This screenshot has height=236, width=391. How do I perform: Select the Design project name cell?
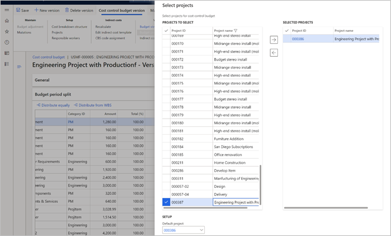point(236,187)
